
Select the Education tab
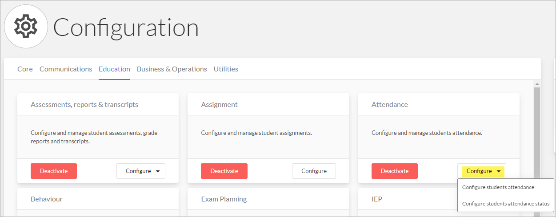tap(114, 69)
